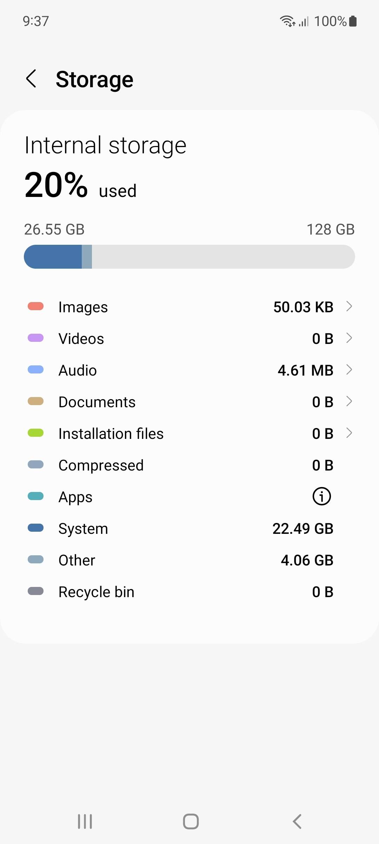Tap the back arrow beside Storage

pos(31,79)
